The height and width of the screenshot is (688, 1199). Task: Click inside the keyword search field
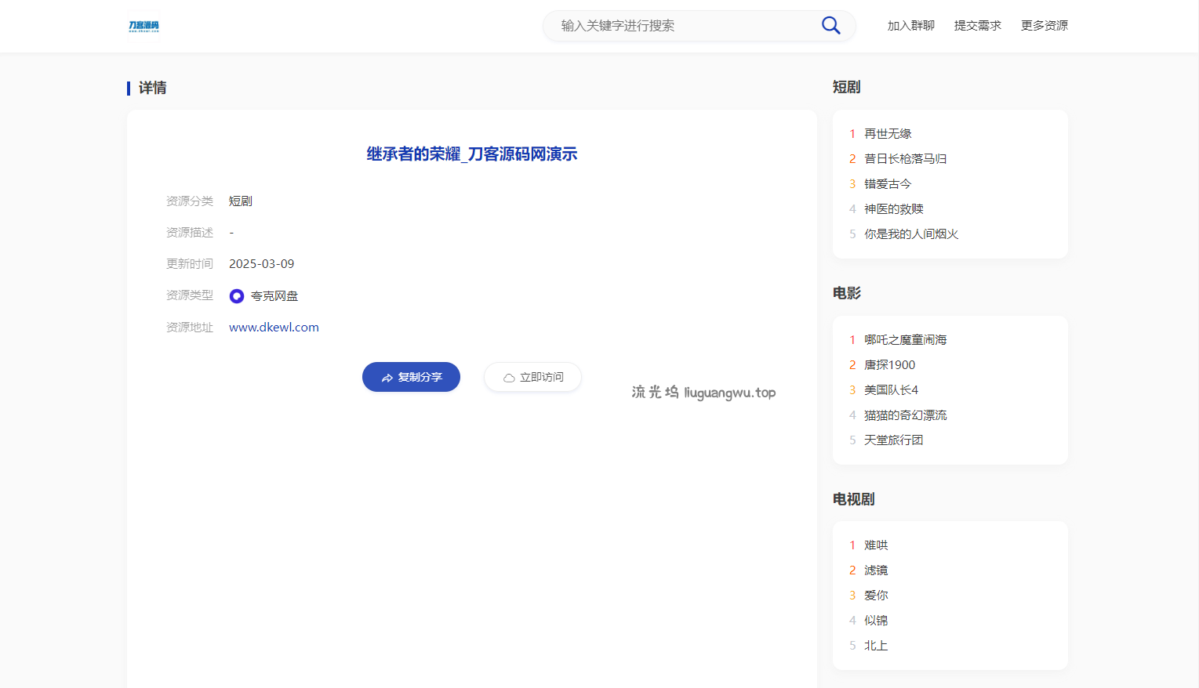[682, 26]
